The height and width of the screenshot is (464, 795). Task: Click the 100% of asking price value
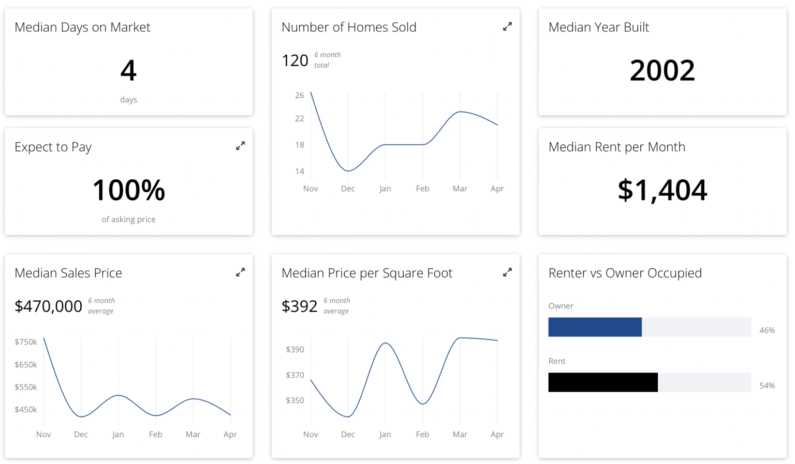[129, 190]
